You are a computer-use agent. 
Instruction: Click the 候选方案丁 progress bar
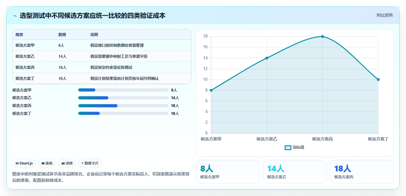(123, 113)
